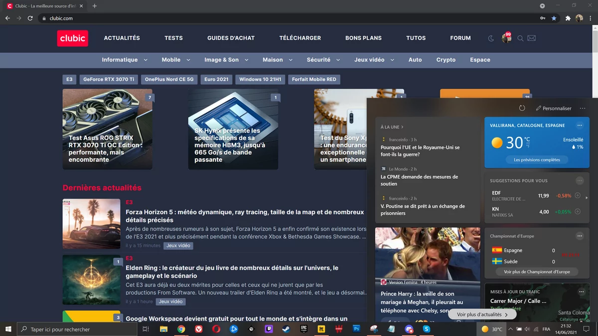Show hidden system tray icons

click(x=510, y=329)
